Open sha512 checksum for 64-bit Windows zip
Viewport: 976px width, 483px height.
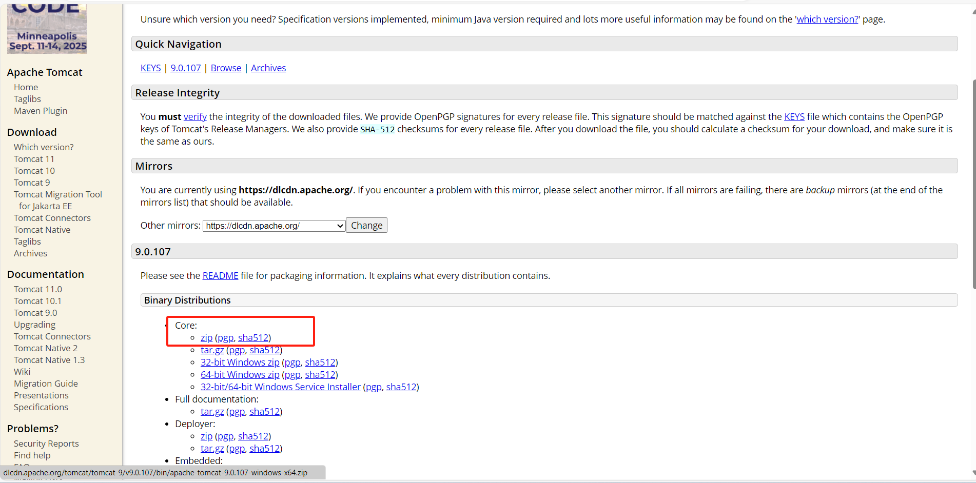(320, 374)
